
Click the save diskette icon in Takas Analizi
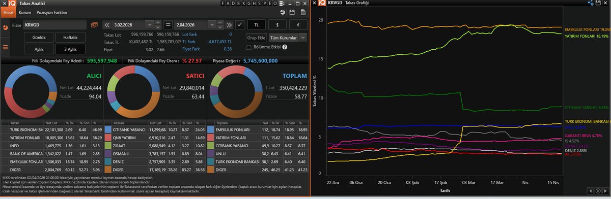coord(292,12)
